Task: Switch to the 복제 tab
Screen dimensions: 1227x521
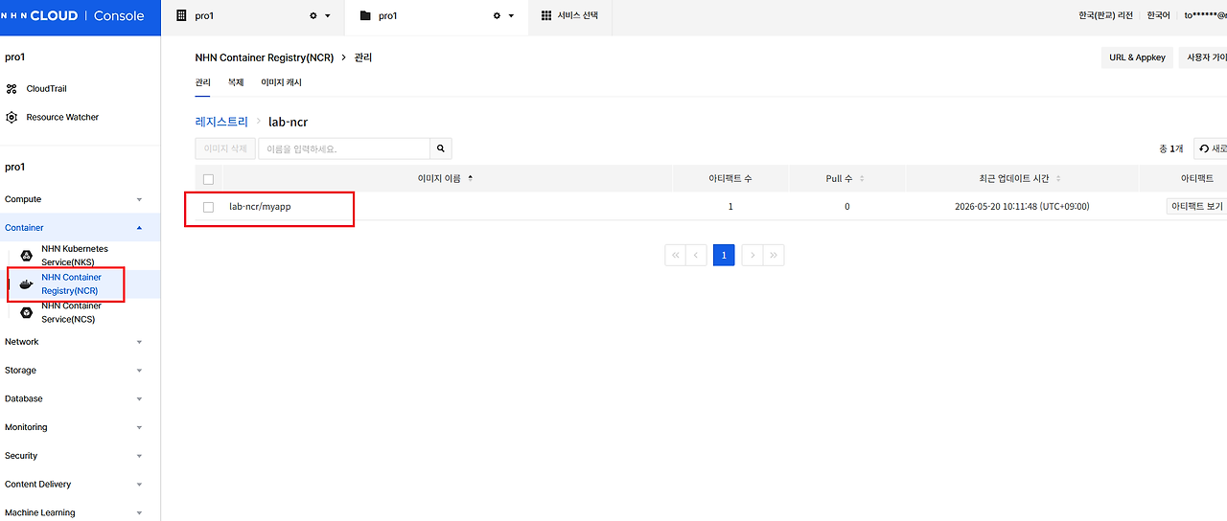Action: [x=236, y=83]
